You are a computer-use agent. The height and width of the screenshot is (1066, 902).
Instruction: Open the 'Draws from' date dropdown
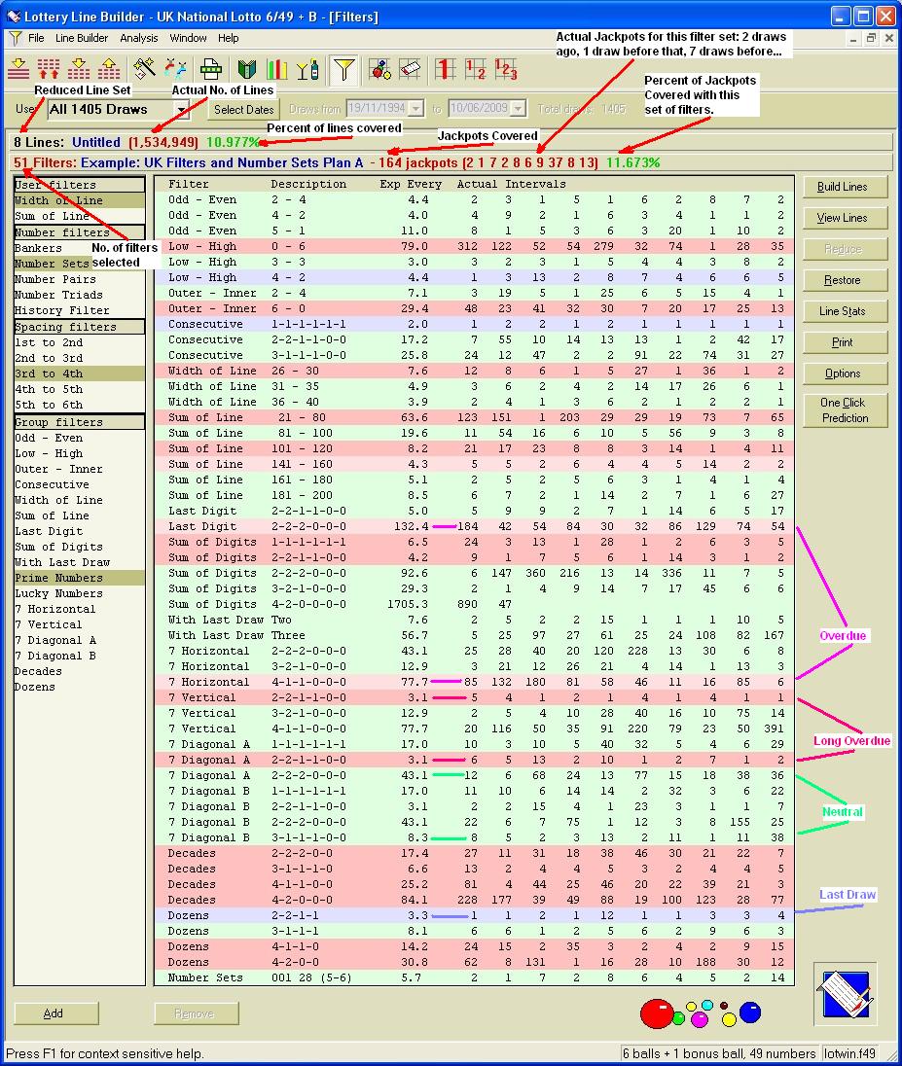pyautogui.click(x=416, y=109)
